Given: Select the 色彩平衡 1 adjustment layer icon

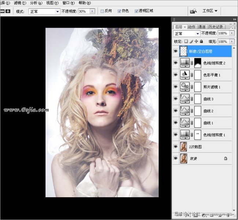Looking at the screenshot, I should click(x=185, y=75).
